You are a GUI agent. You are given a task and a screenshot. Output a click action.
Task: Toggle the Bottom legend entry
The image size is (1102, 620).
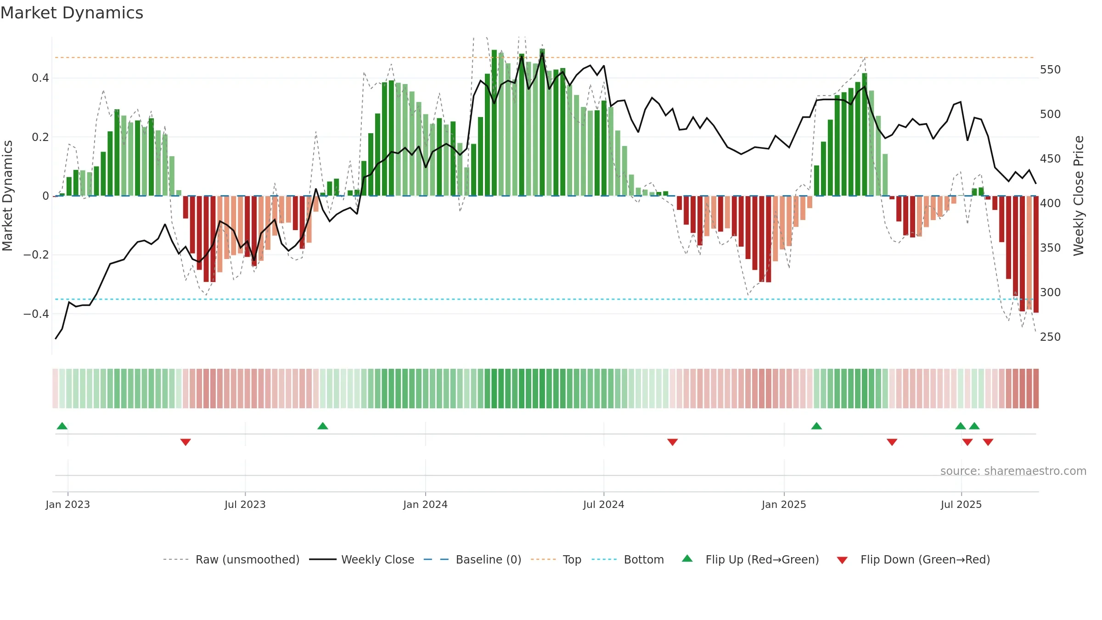628,559
